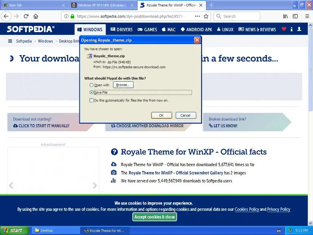This screenshot has height=235, width=313.
Task: Click the keyboard icon in system tray
Action: [279, 231]
